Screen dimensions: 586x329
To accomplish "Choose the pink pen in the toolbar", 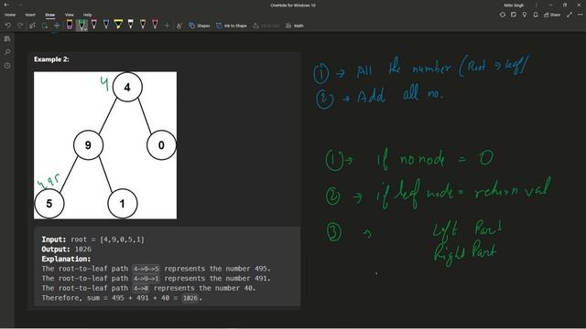I will point(93,25).
